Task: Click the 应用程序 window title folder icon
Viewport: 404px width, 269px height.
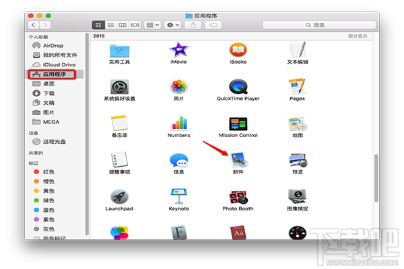Action: point(189,16)
